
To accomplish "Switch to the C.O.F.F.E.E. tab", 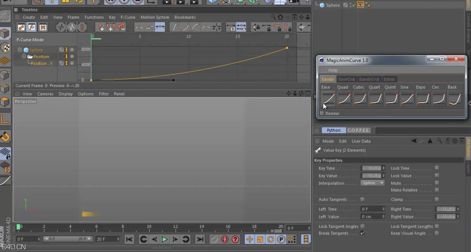I will (358, 130).
